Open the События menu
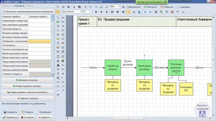This screenshot has width=216, height=121. click(x=167, y=7)
